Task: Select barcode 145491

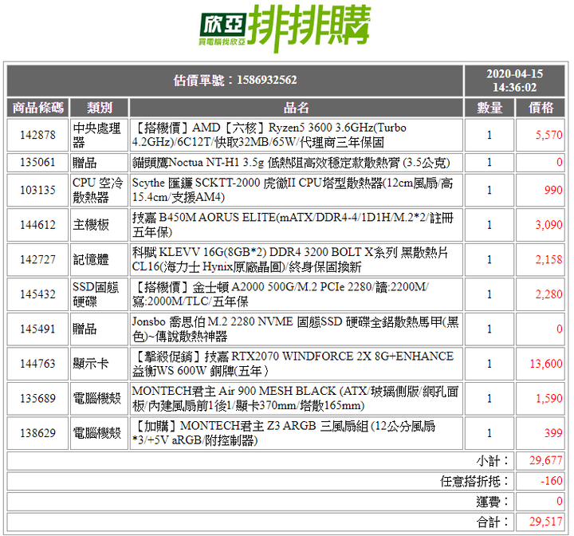Action: pos(37,329)
